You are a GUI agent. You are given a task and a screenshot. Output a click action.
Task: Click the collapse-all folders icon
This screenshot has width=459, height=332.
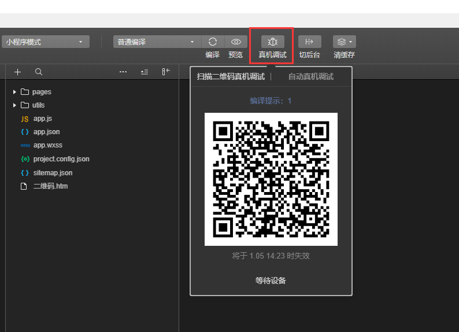click(x=145, y=72)
